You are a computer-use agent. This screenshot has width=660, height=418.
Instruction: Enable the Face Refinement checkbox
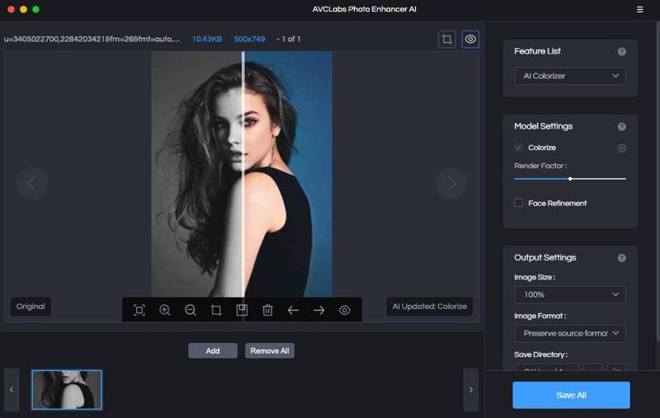point(519,203)
